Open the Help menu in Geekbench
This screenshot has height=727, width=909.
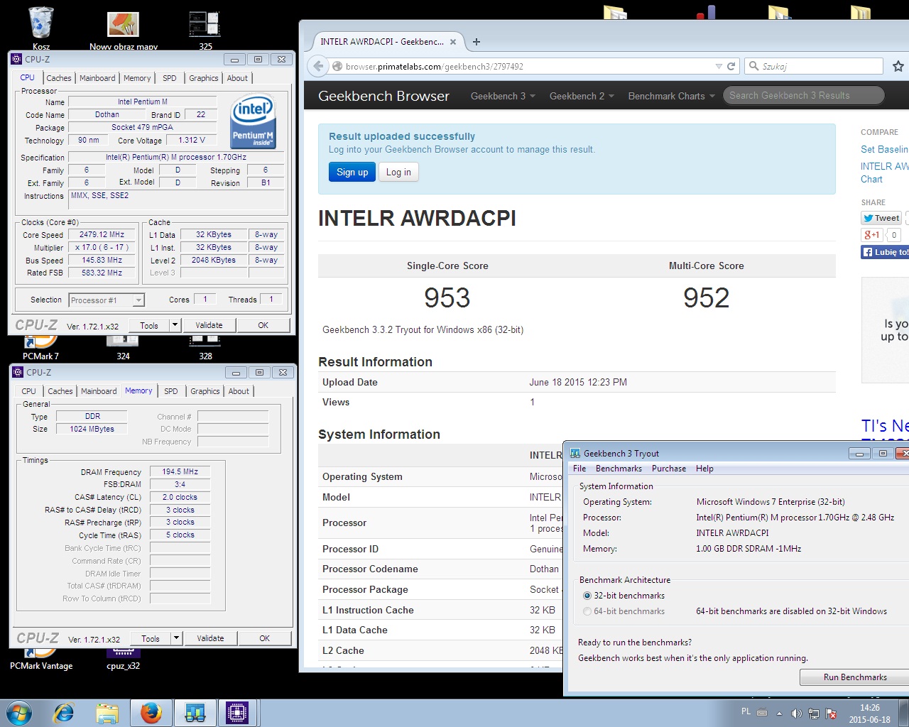[x=704, y=469]
